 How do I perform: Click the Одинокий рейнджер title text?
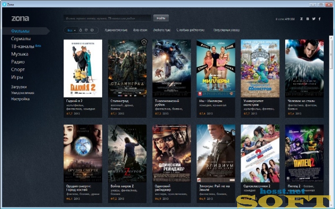(x=163, y=188)
